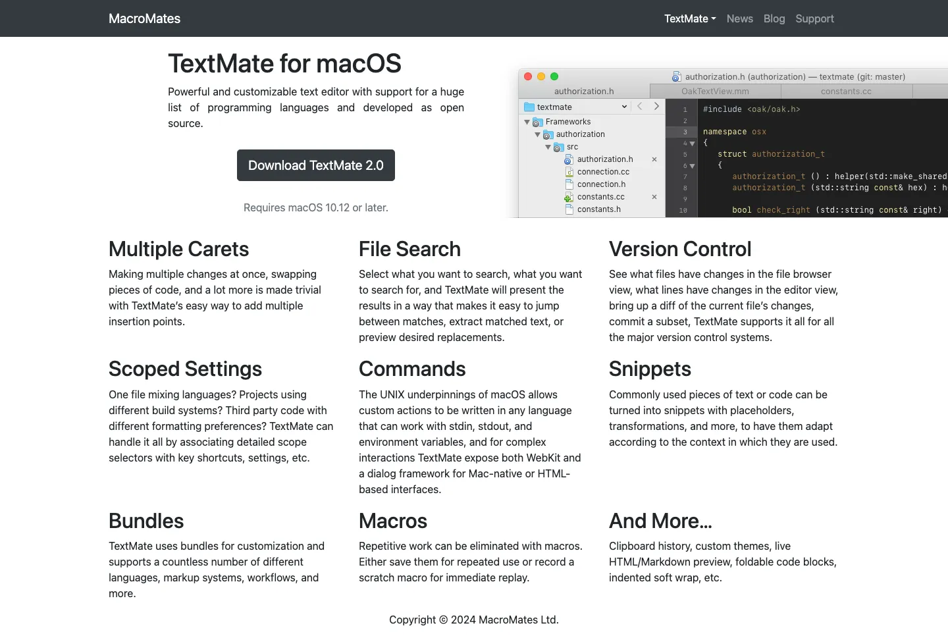948x638 pixels.
Task: Select connection.h in the file tree
Action: tap(601, 184)
